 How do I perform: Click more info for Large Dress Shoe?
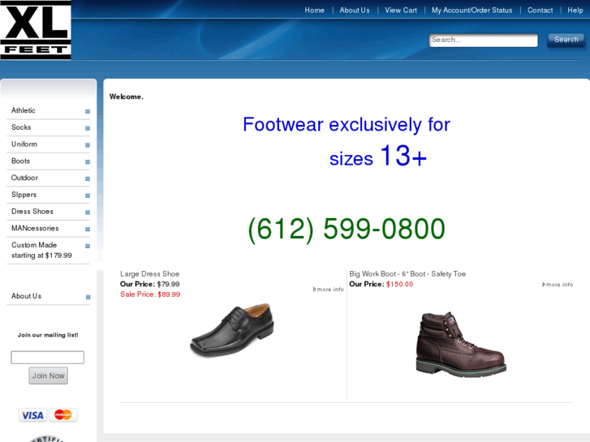[x=329, y=290]
